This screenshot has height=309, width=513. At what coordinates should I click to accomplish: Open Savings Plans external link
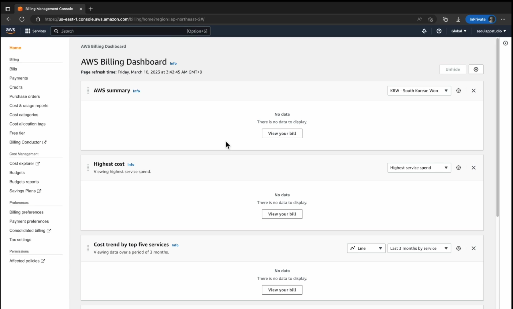[x=25, y=191]
